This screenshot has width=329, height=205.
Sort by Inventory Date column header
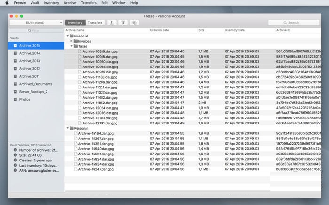(x=249, y=30)
